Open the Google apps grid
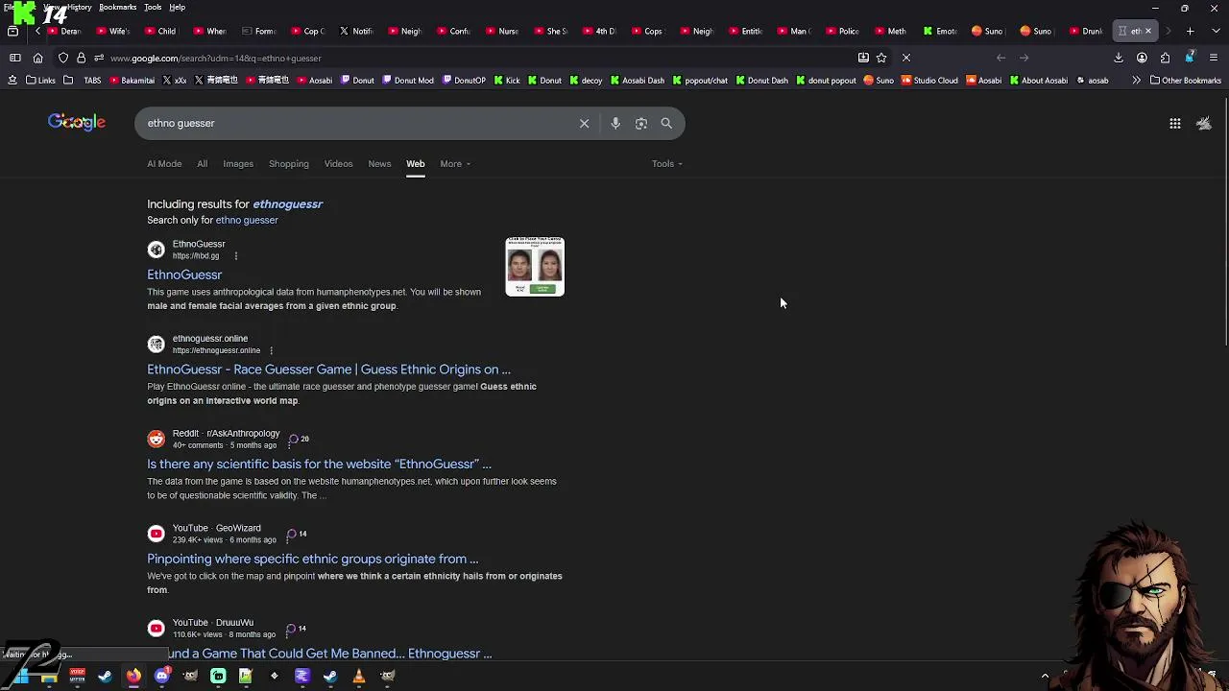The width and height of the screenshot is (1229, 691). tap(1175, 123)
